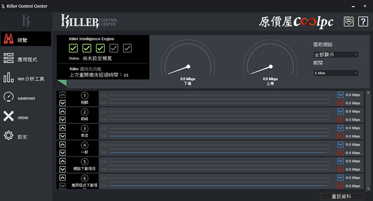Viewport: 373px width, 201px height.
Task: Click the binoculars overview icon
Action: [x=8, y=39]
